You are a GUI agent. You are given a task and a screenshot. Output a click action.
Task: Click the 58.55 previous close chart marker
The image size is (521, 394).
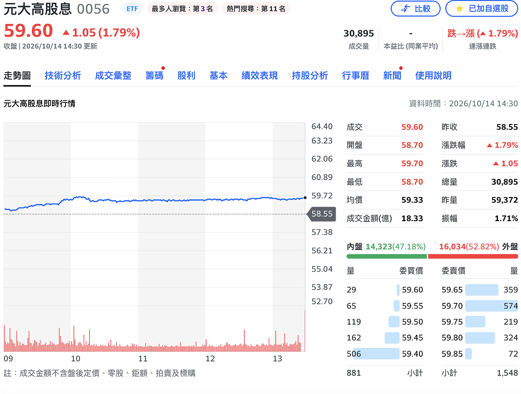click(x=322, y=214)
